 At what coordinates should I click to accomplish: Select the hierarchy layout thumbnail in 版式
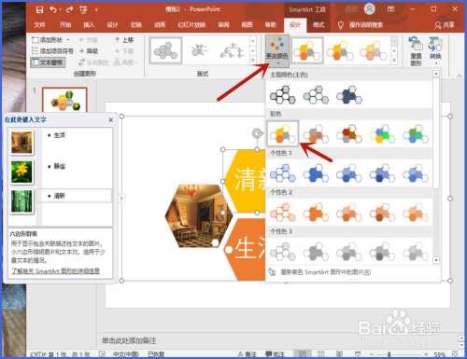(x=233, y=50)
